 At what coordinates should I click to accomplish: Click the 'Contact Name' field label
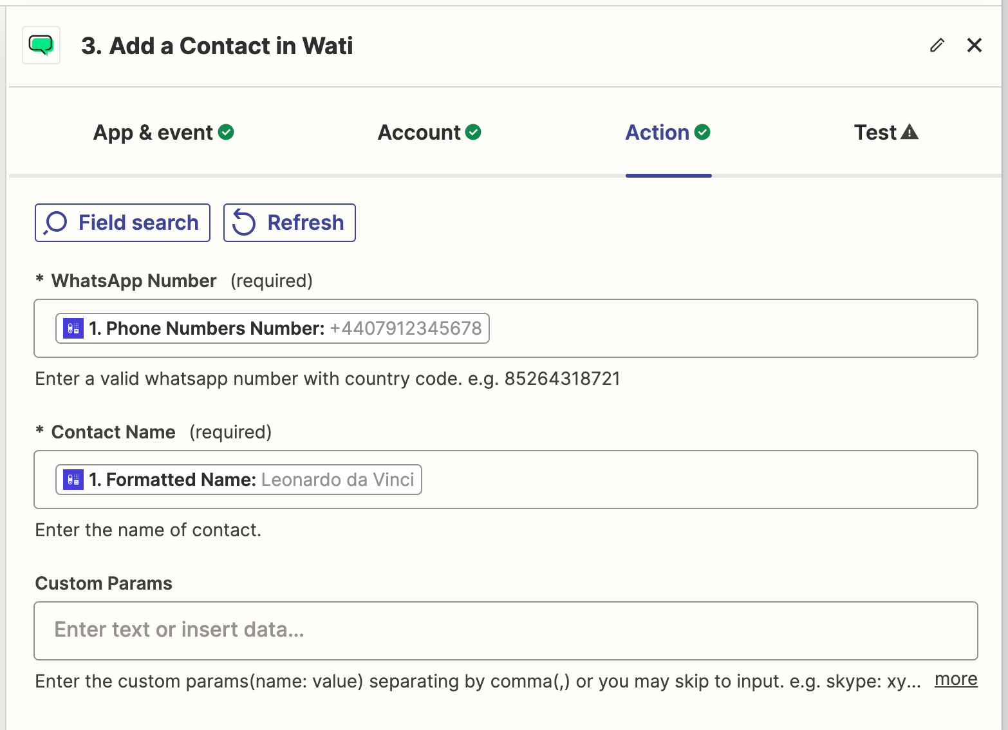[113, 432]
